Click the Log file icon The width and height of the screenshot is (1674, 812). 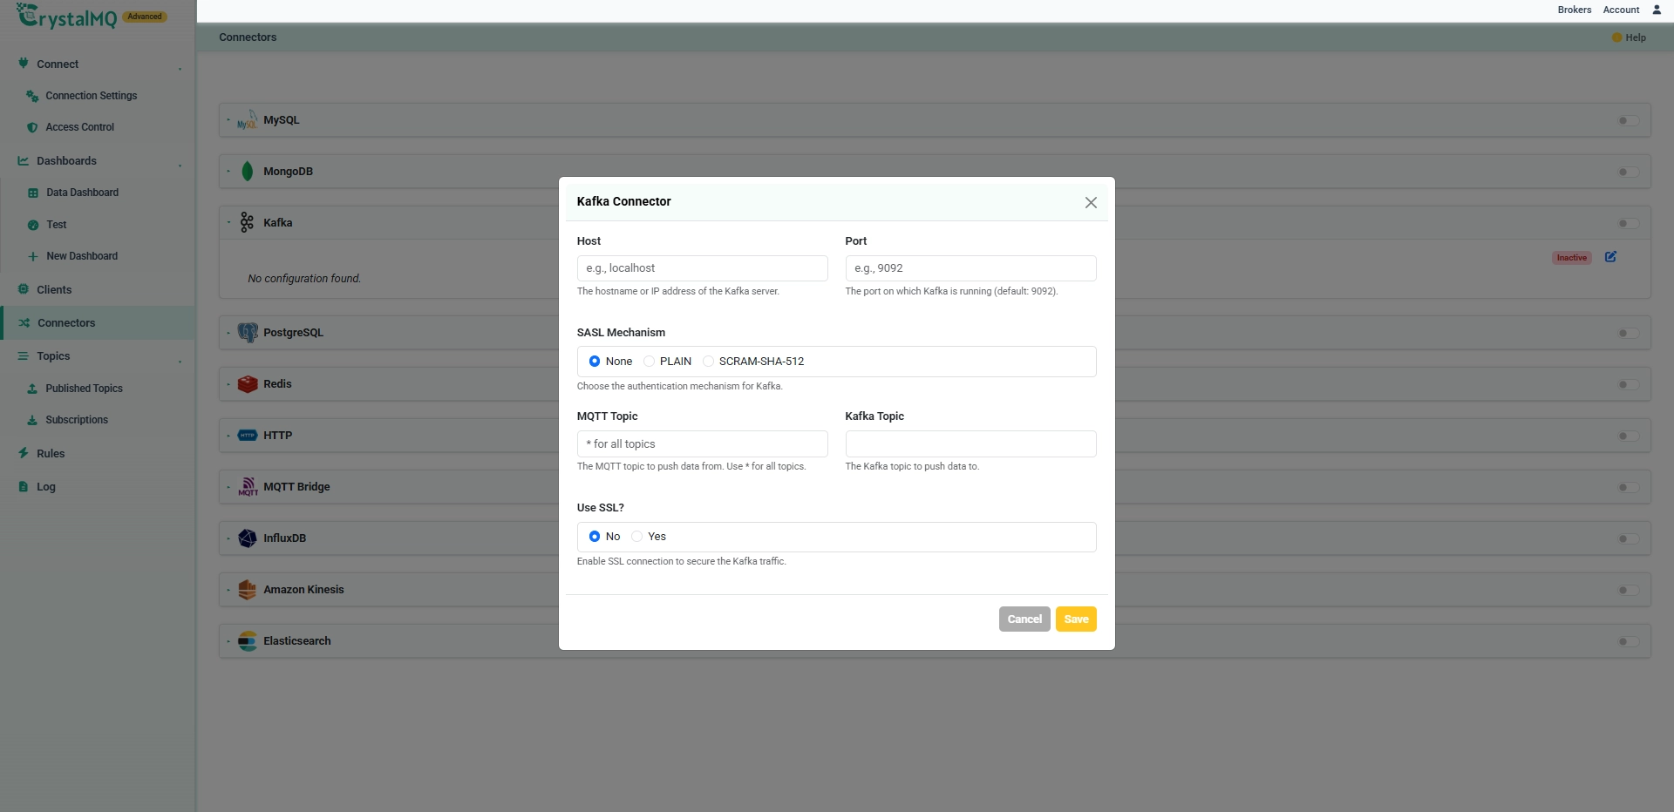(24, 487)
